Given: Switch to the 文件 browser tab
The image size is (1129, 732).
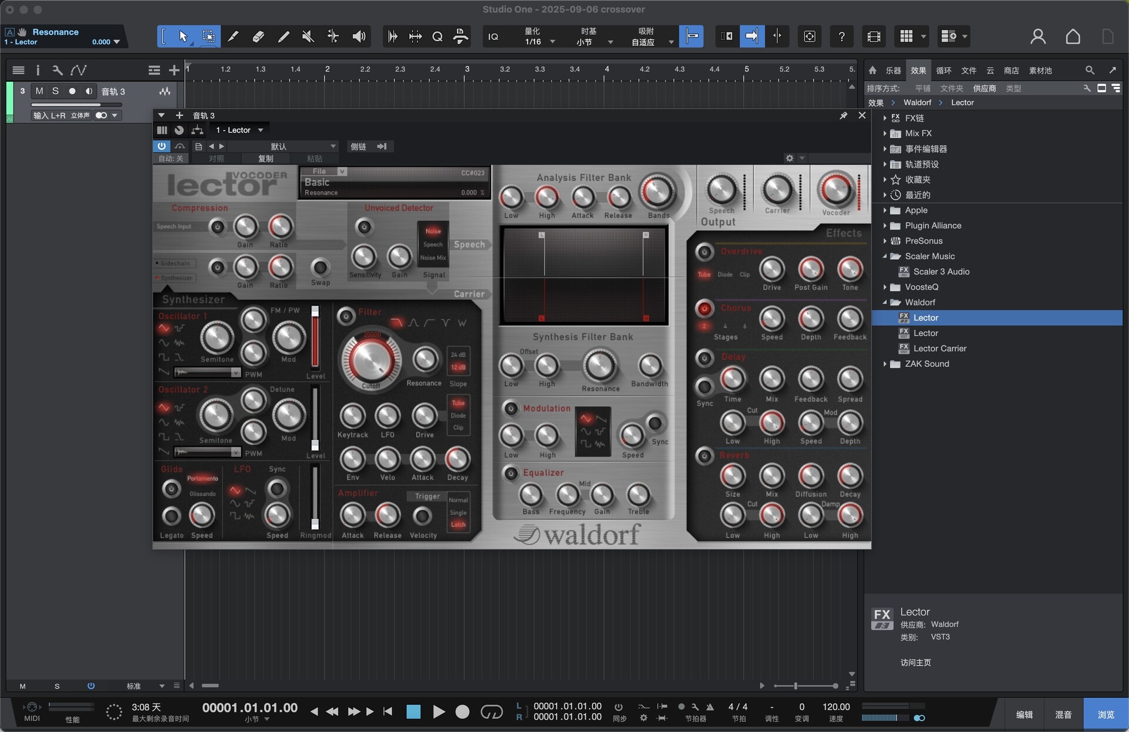Looking at the screenshot, I should click(x=968, y=71).
